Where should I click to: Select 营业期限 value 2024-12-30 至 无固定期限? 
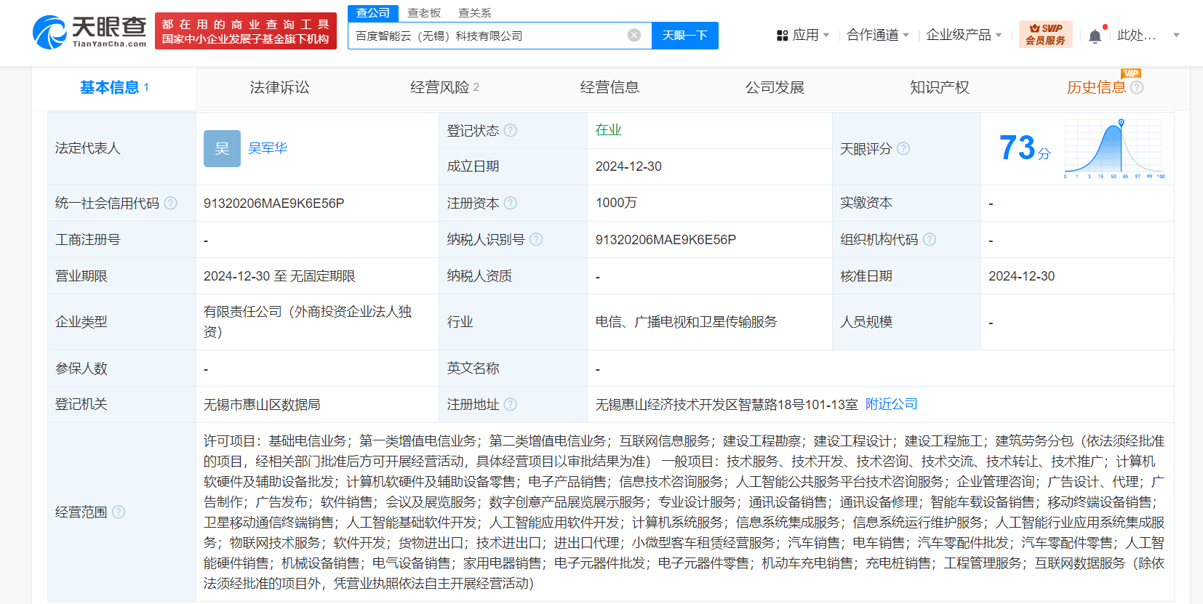[x=279, y=276]
